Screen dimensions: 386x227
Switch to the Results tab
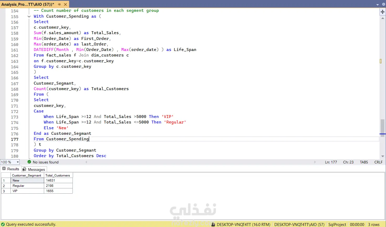(x=11, y=169)
